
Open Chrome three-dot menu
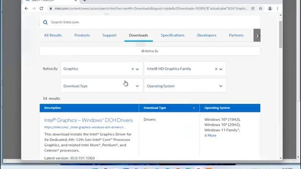pos(277,8)
